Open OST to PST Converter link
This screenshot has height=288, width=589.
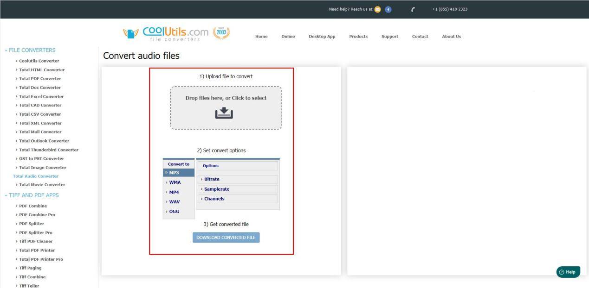pos(42,158)
